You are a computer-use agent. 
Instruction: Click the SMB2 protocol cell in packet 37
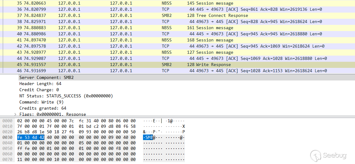click(x=167, y=16)
